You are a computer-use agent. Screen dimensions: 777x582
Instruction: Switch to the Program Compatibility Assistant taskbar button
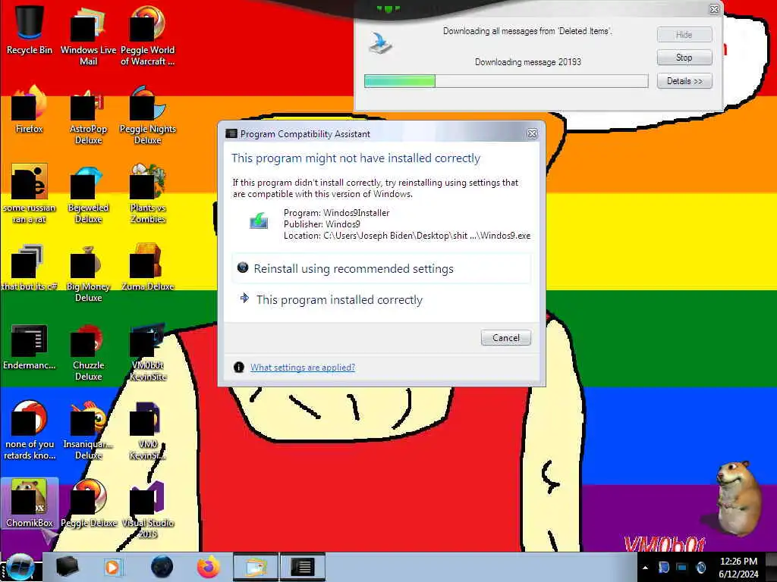pyautogui.click(x=302, y=567)
